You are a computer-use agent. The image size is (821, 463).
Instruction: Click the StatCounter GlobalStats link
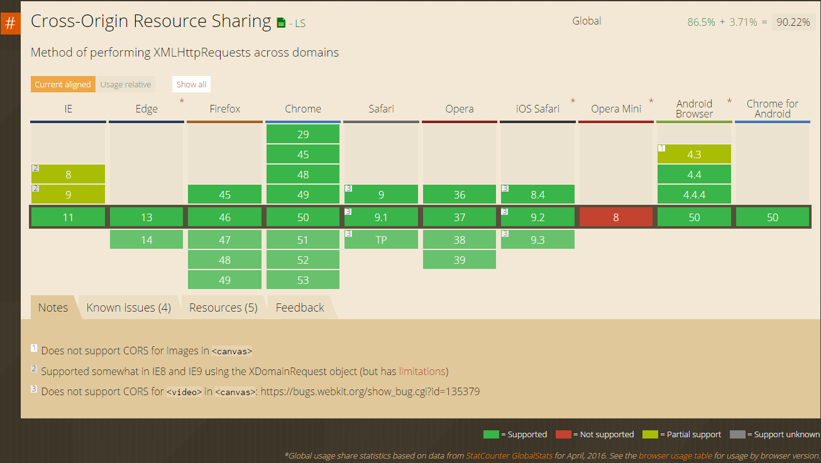coord(510,455)
